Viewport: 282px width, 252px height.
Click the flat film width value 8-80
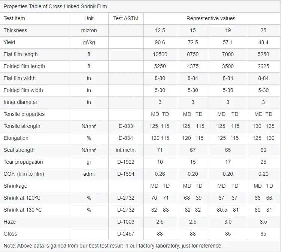160,78
